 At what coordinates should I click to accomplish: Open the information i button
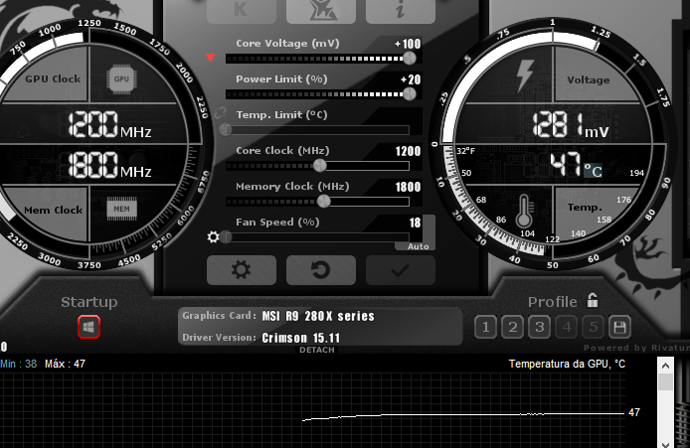[401, 11]
